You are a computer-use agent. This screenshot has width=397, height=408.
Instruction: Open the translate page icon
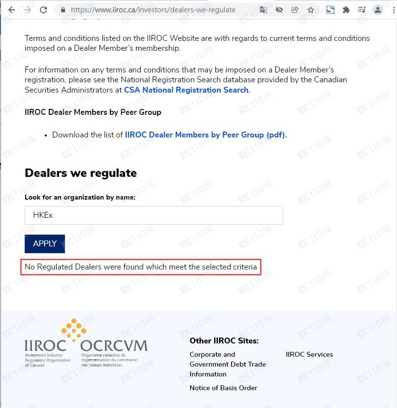pos(264,10)
